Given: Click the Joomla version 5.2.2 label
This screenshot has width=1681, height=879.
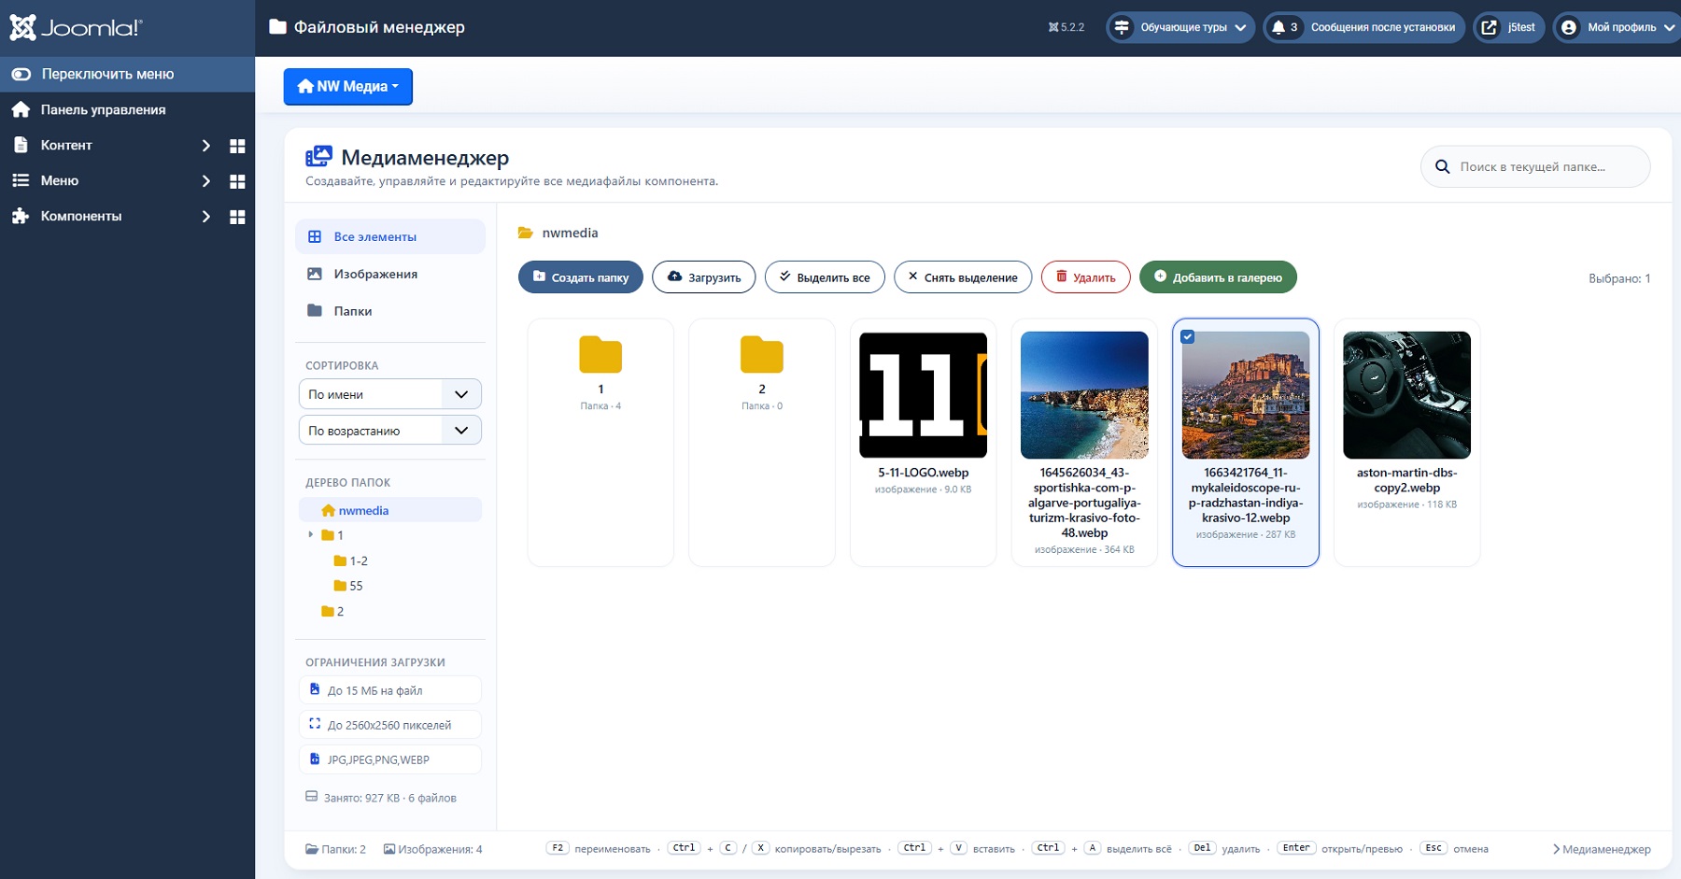Looking at the screenshot, I should pos(1067,27).
